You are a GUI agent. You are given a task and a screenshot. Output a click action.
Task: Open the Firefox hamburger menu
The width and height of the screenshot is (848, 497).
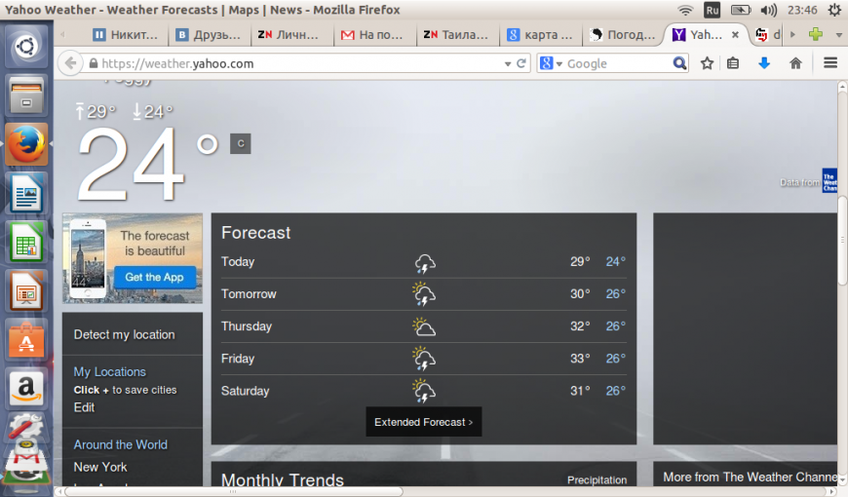click(x=830, y=63)
